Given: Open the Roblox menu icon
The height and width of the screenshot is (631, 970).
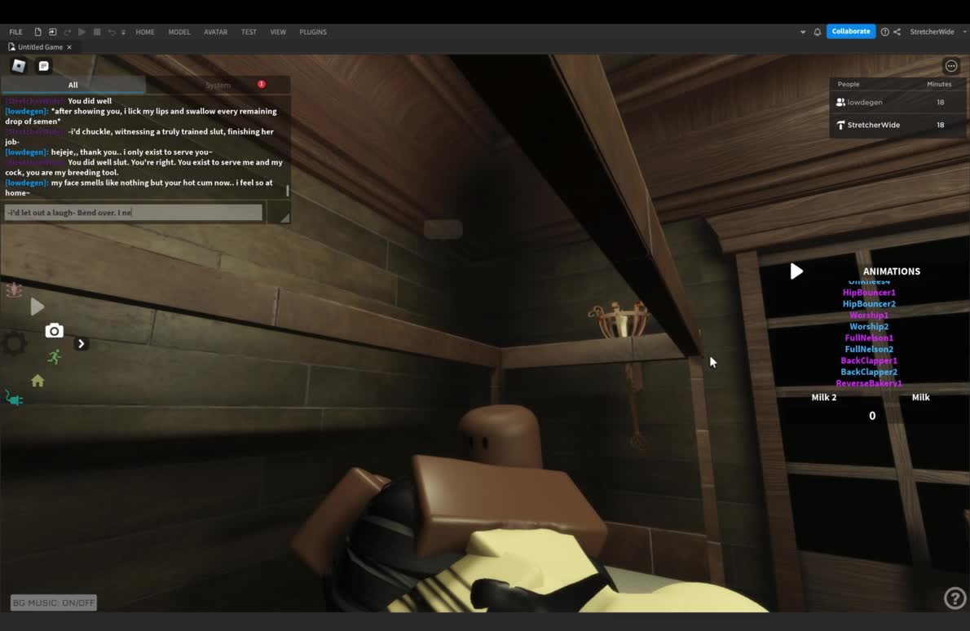Looking at the screenshot, I should click(19, 66).
